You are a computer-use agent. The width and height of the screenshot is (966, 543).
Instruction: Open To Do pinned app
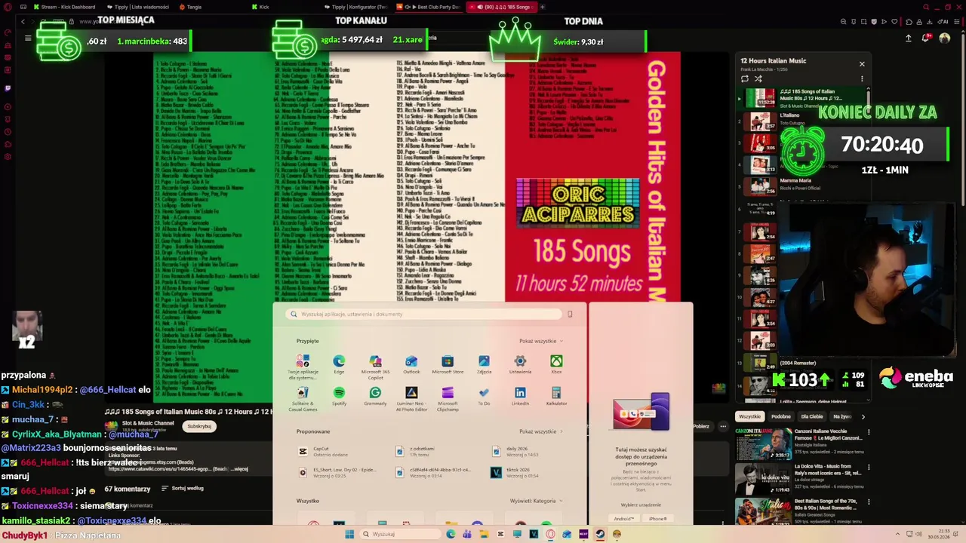[x=484, y=396]
